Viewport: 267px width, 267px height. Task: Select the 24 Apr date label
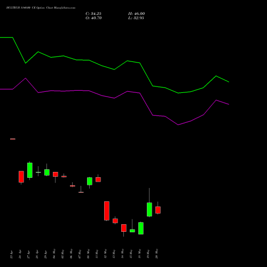20,254
